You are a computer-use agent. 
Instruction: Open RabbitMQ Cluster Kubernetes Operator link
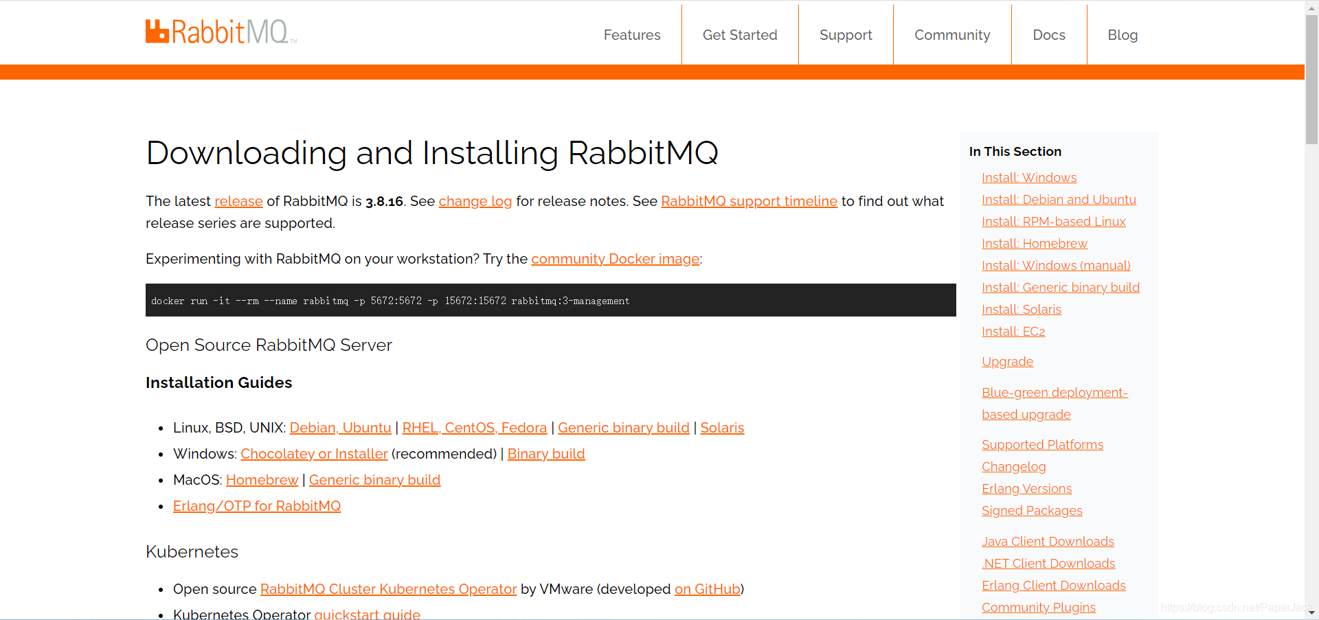[x=388, y=589]
